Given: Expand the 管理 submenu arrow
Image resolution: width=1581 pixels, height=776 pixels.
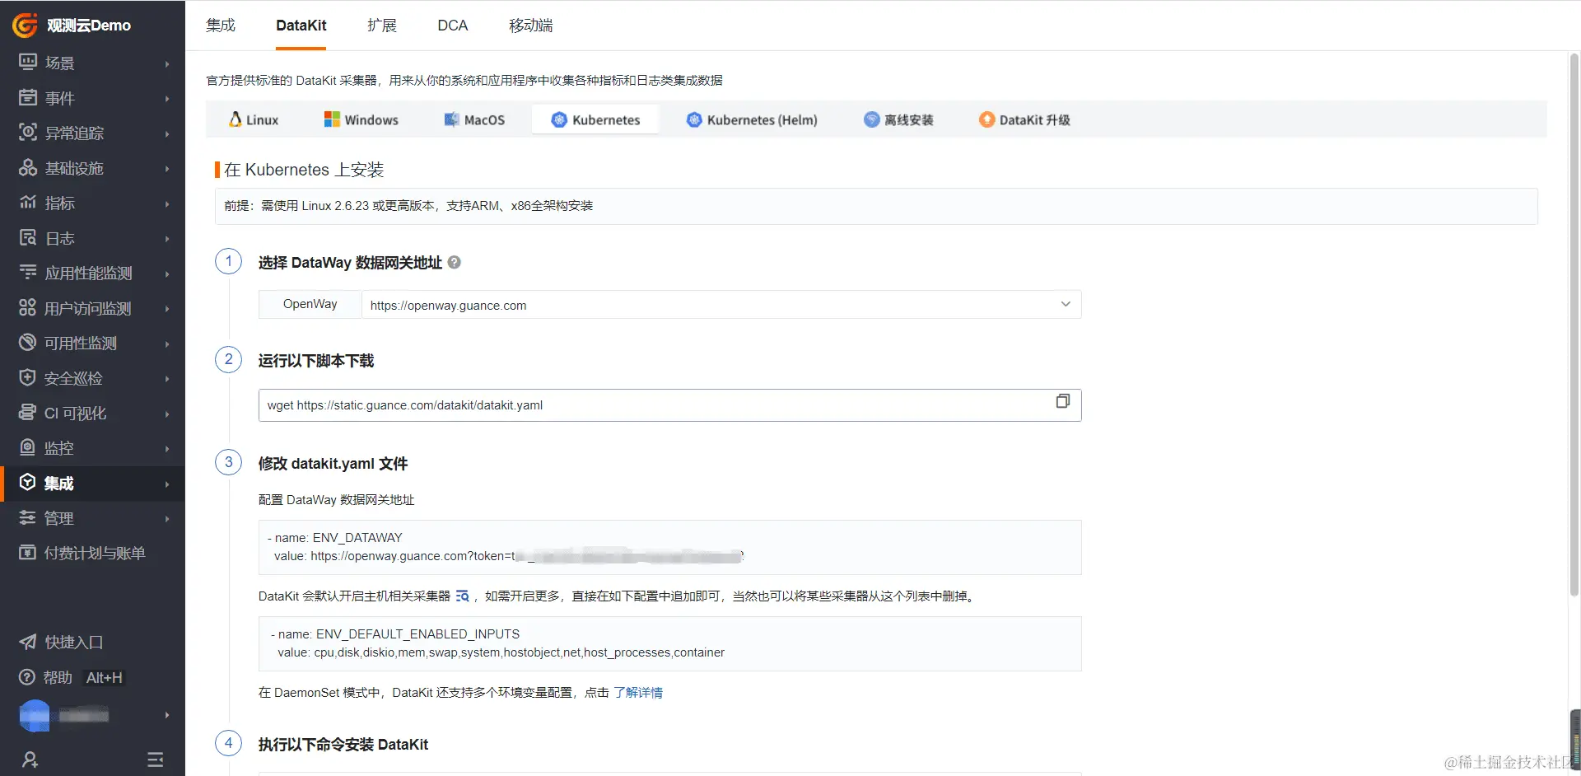Looking at the screenshot, I should pos(167,519).
